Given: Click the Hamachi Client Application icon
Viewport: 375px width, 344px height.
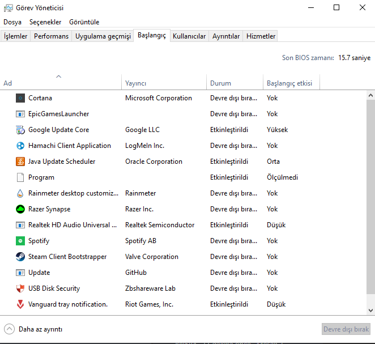Looking at the screenshot, I should [x=20, y=146].
